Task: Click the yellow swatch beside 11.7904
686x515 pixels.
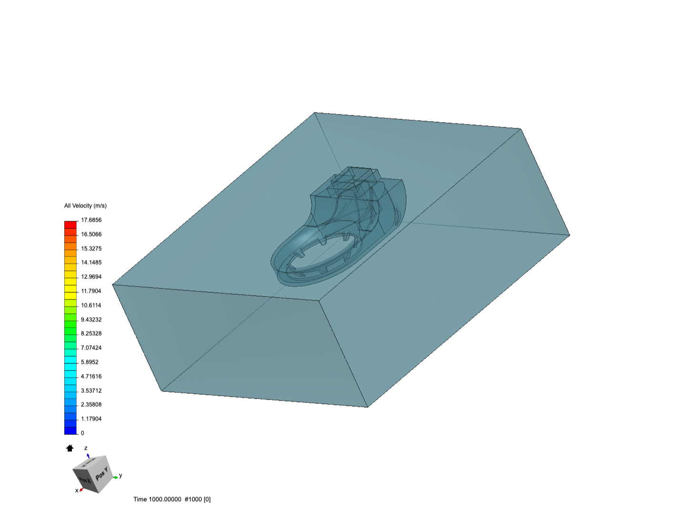Action: coord(71,288)
